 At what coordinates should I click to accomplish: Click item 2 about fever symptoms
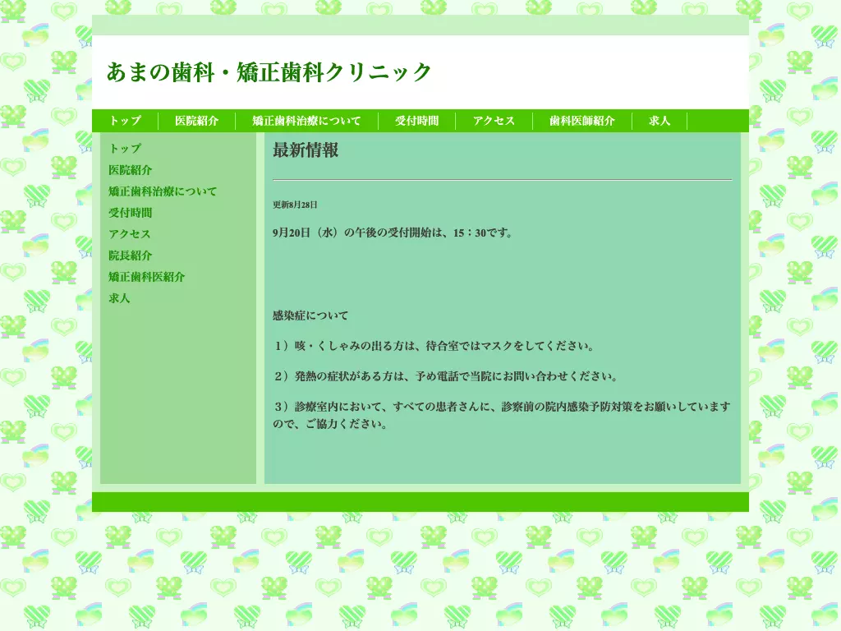pyautogui.click(x=446, y=376)
